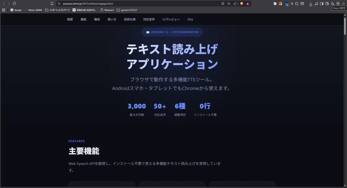This screenshot has width=347, height=188.
Task: Open the Google bookmark
Action: 16,10
